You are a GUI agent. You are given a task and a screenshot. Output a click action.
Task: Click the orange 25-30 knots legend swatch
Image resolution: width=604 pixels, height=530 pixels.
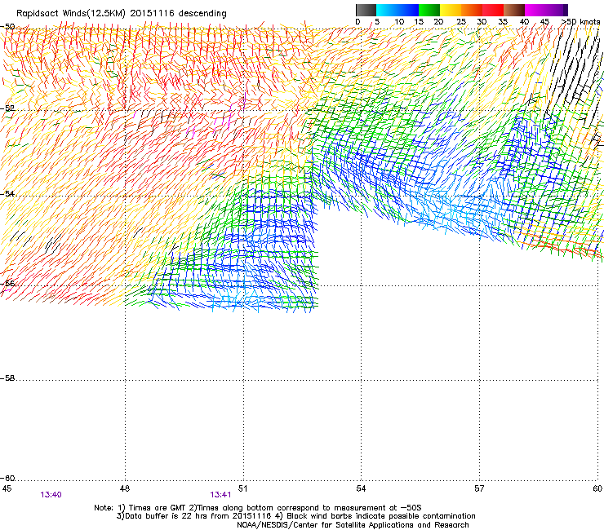[x=472, y=10]
